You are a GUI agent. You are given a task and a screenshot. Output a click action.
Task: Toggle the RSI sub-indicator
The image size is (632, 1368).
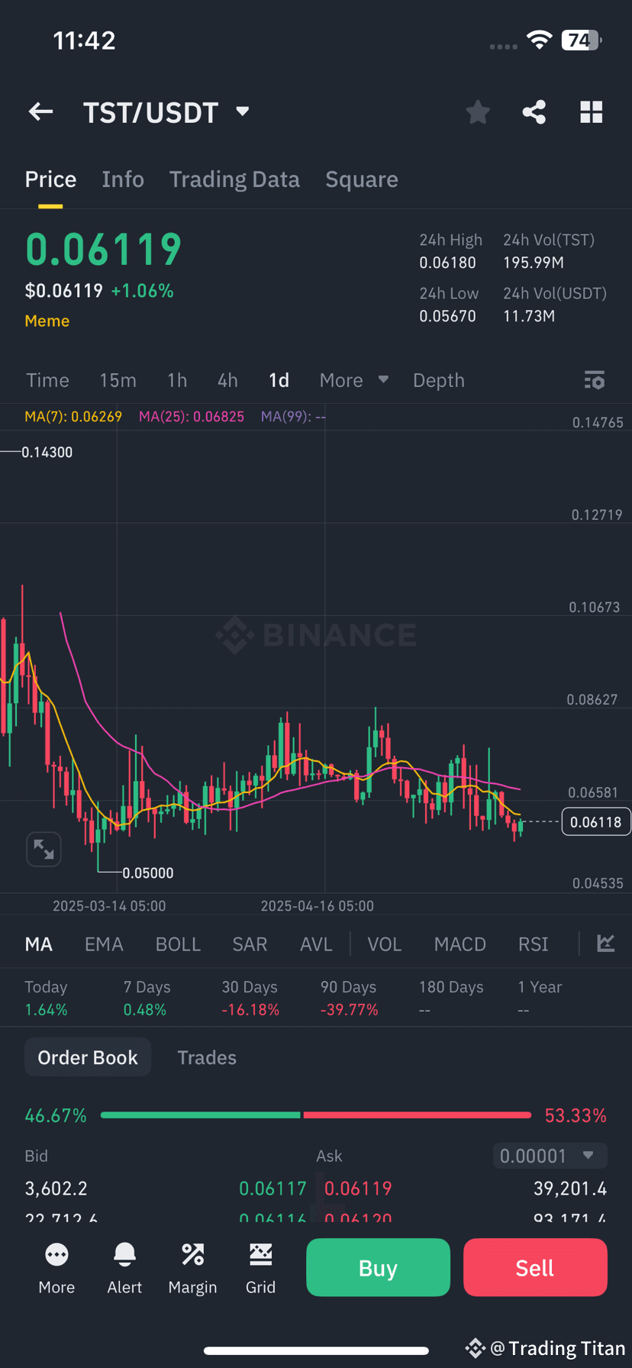533,944
